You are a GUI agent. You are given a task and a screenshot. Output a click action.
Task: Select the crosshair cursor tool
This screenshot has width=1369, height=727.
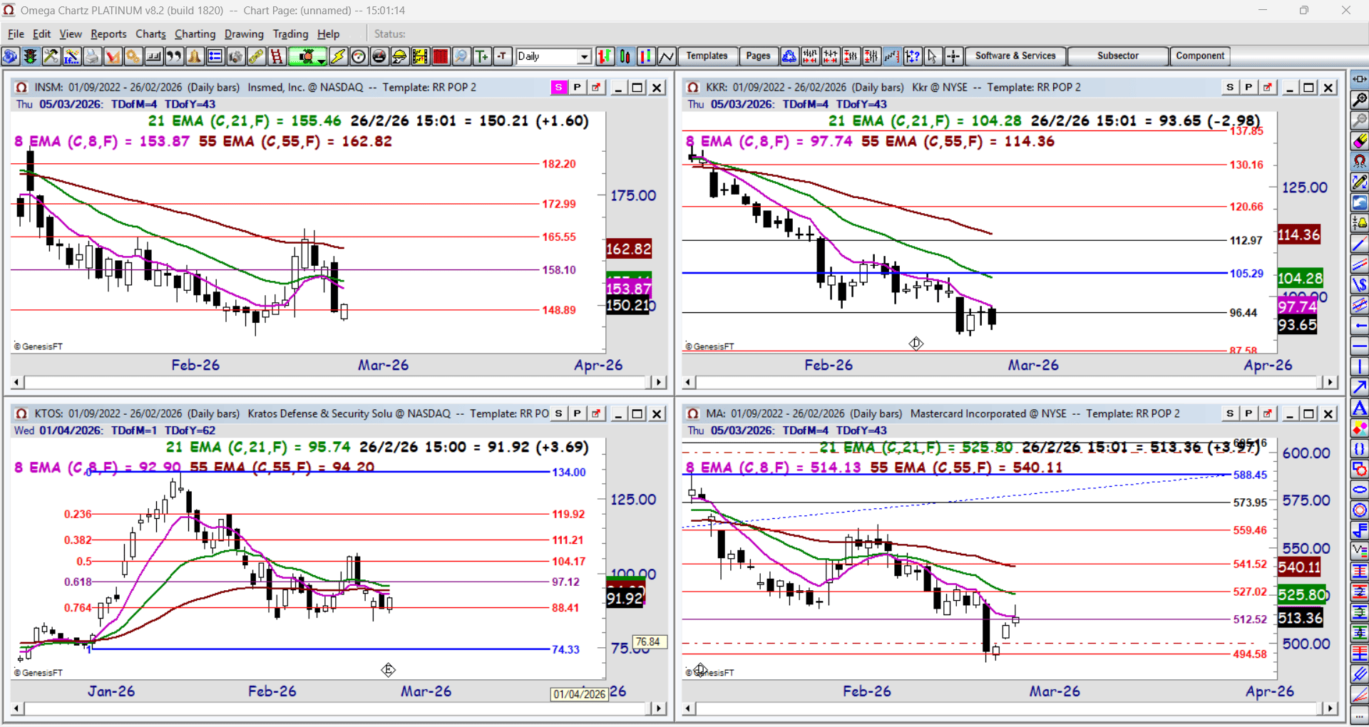[x=954, y=56]
